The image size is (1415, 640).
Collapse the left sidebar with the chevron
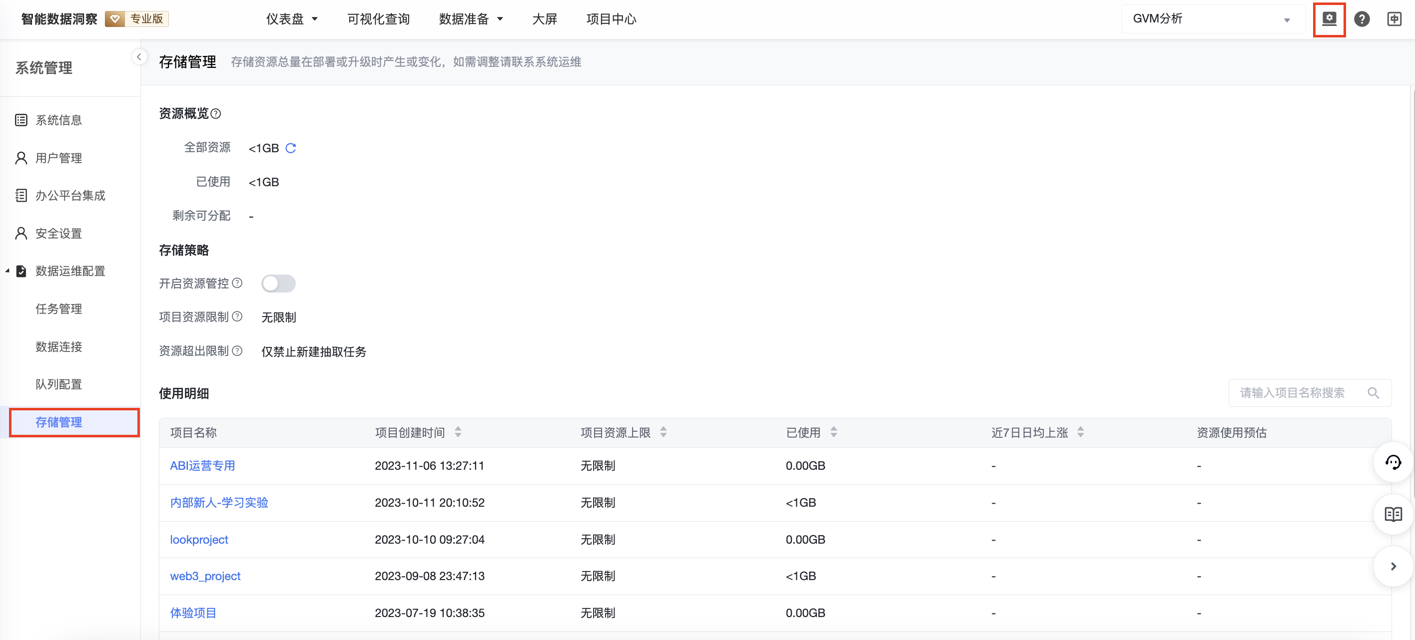coord(139,56)
